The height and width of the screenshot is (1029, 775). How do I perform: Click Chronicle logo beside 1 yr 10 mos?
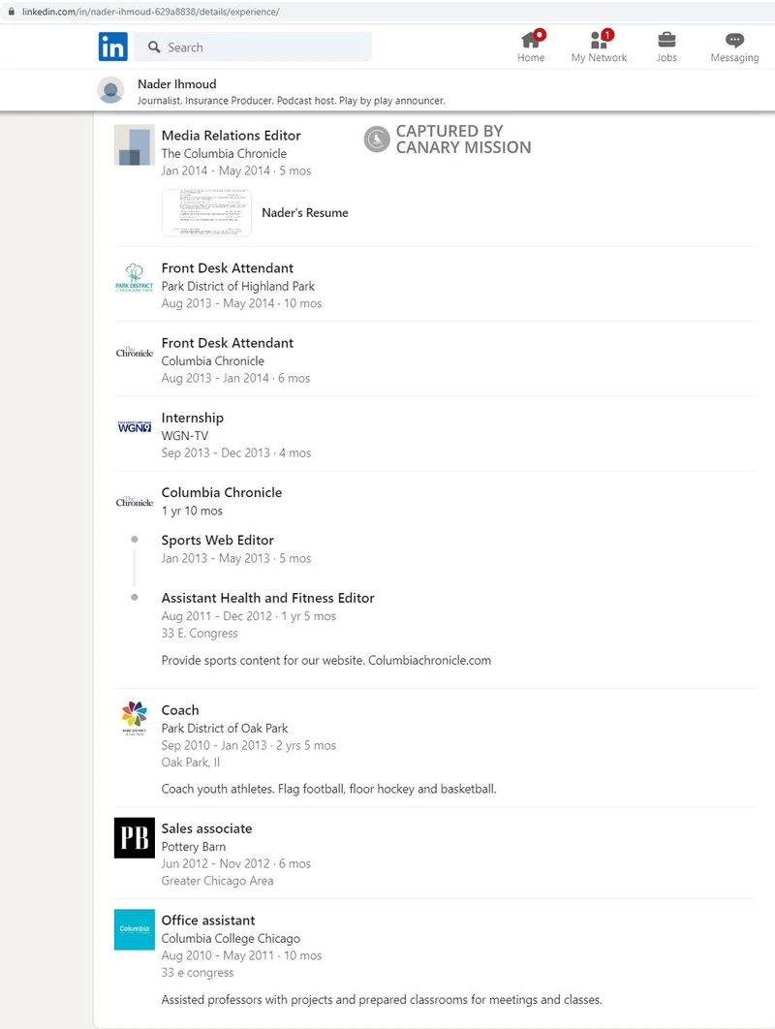click(135, 502)
